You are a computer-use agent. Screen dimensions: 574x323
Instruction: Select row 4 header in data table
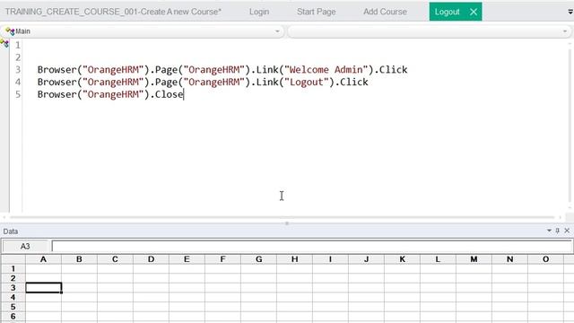tap(13, 297)
